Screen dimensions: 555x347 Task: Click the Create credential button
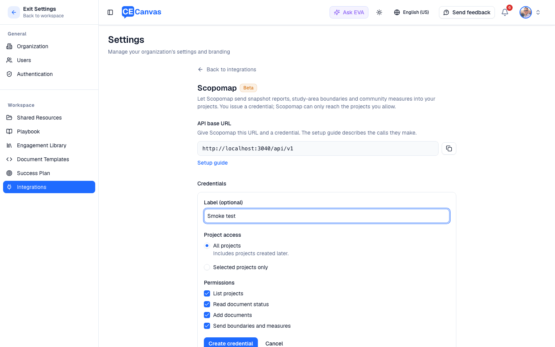point(230,343)
